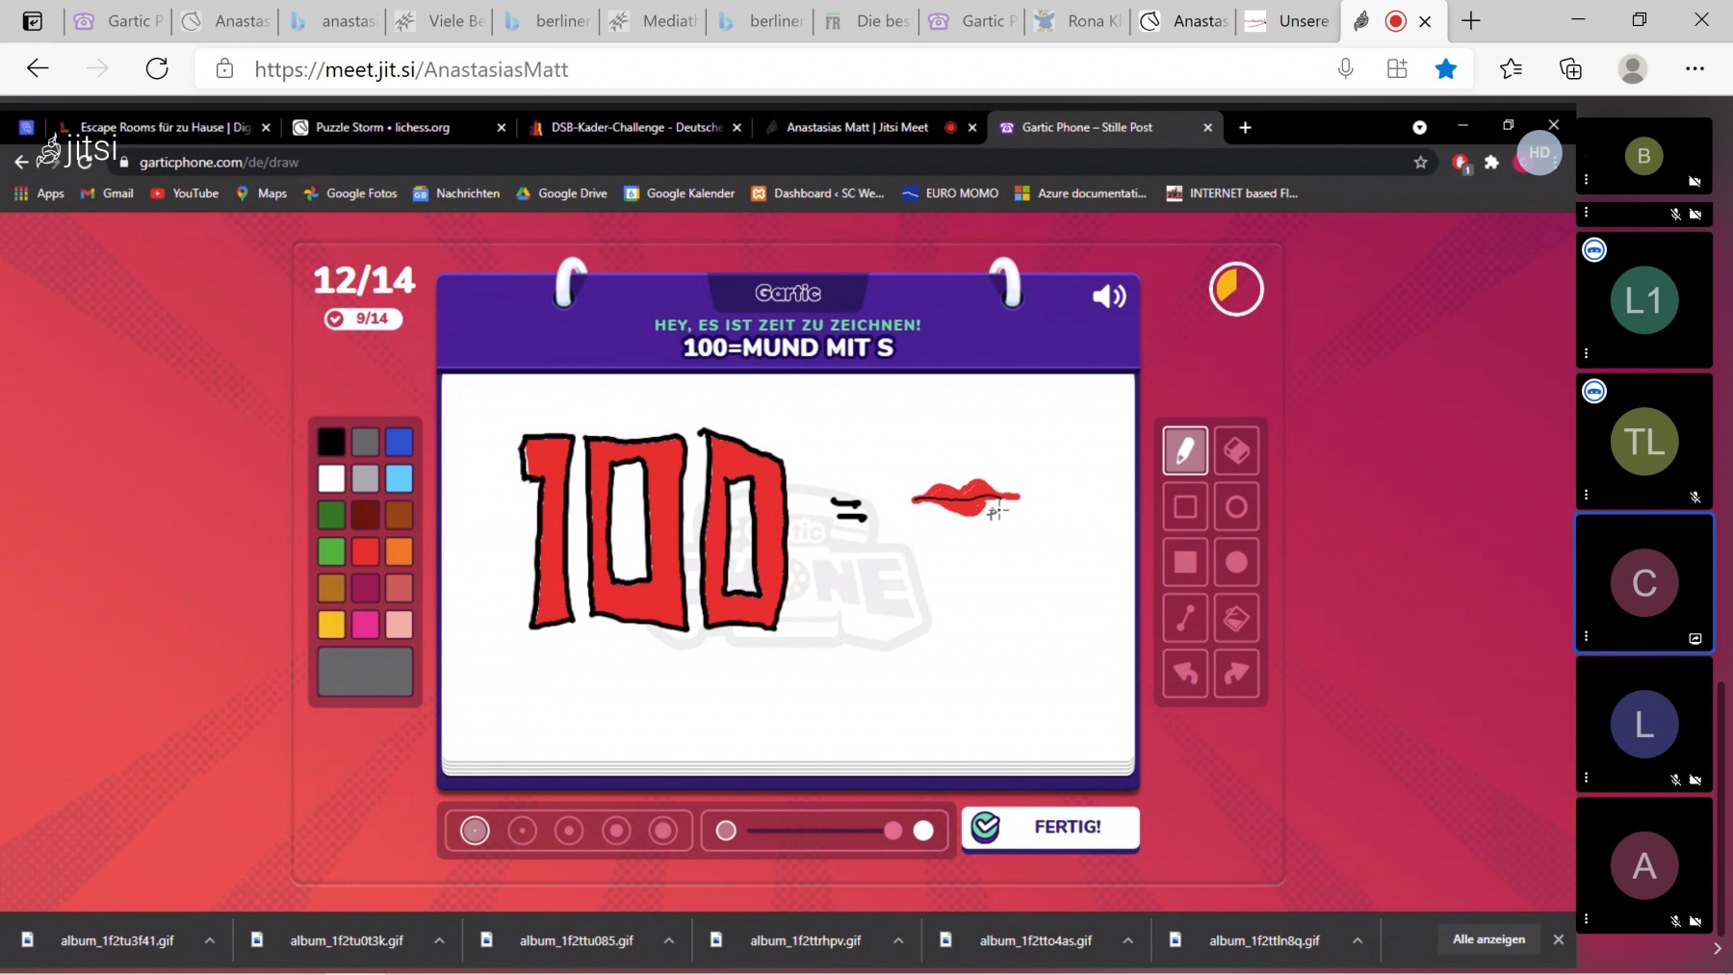Click the FERTIG! button
1733x975 pixels.
[1050, 827]
